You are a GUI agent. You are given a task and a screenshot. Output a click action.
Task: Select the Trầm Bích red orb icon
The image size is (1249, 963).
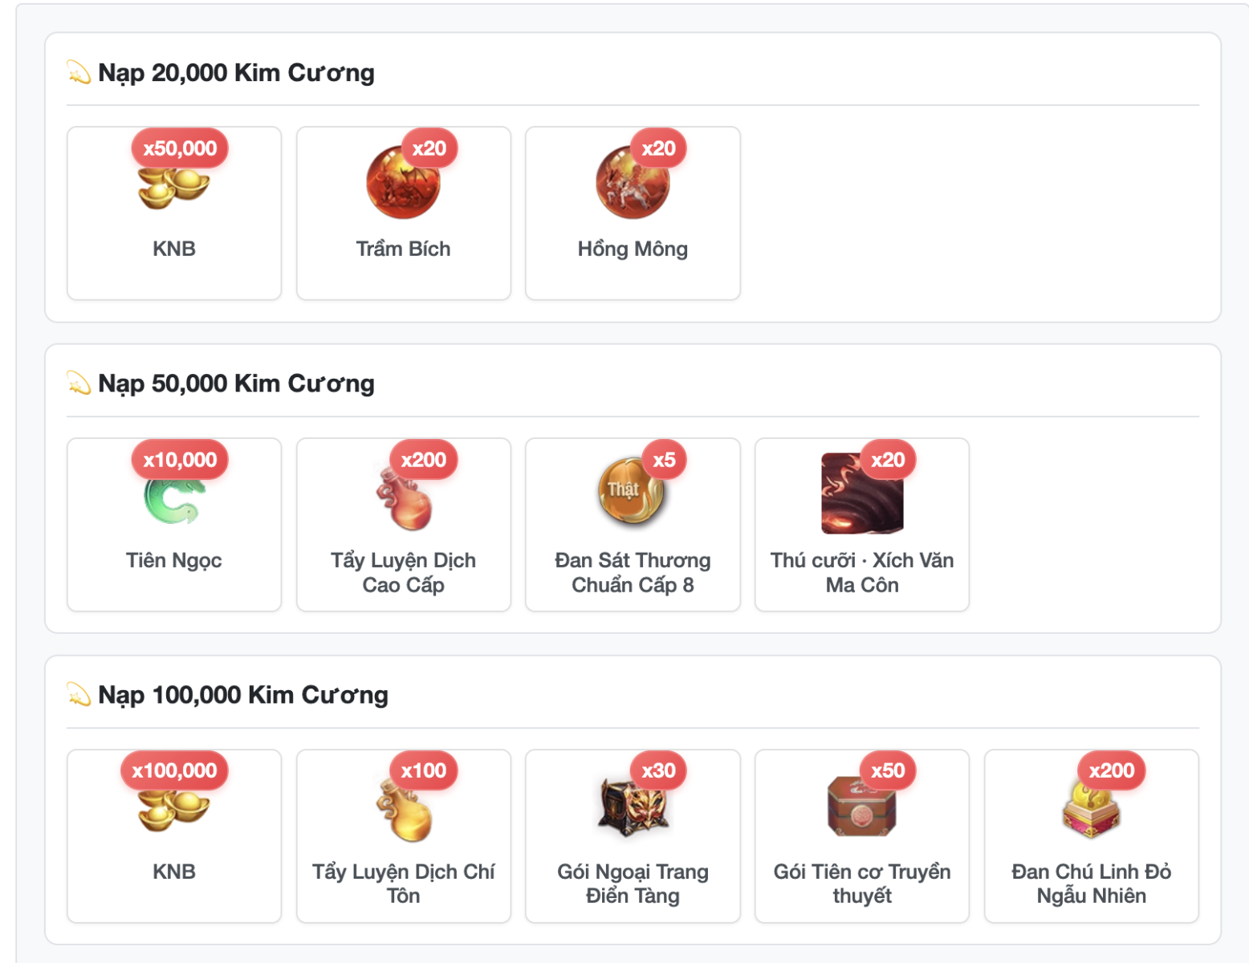pyautogui.click(x=403, y=182)
